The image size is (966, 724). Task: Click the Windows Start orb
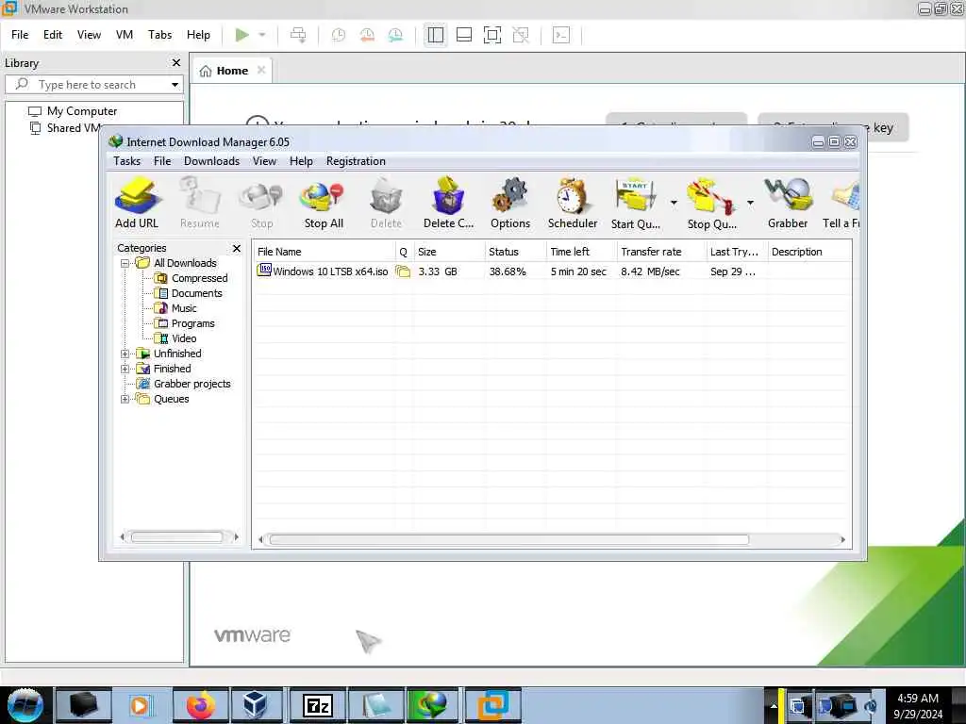click(x=25, y=705)
